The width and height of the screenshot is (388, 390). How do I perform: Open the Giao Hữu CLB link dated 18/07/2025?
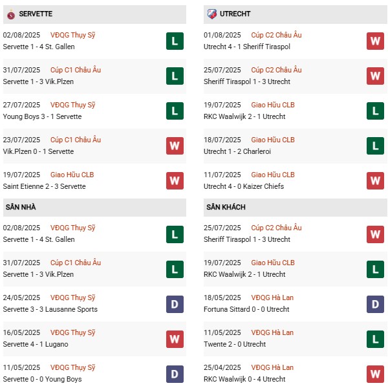click(273, 140)
